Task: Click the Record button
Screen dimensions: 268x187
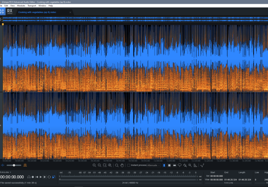Action: pyautogui.click(x=33, y=177)
